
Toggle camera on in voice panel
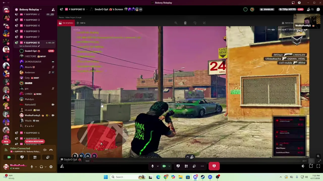[x=9, y=157]
